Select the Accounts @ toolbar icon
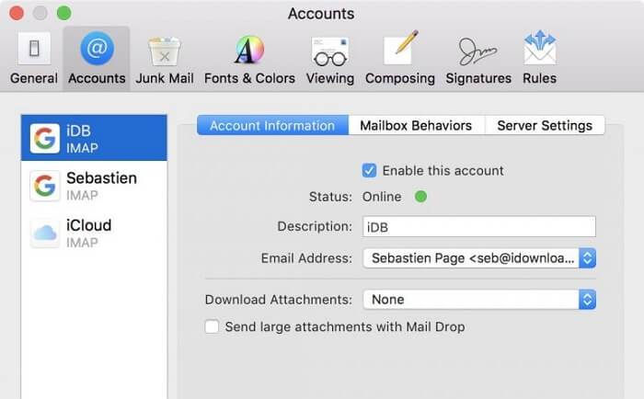 [x=97, y=59]
